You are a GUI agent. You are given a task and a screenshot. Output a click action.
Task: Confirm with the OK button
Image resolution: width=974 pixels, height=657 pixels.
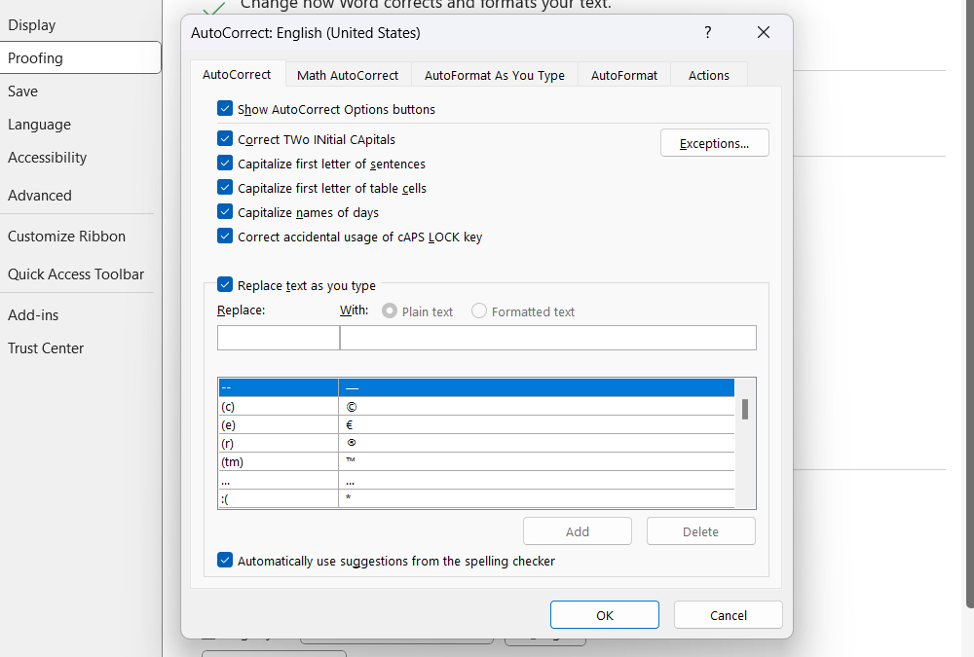click(605, 615)
